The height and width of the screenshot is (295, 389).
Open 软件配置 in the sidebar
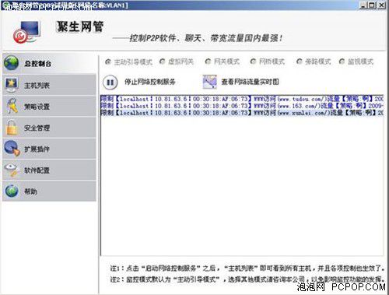click(x=49, y=170)
